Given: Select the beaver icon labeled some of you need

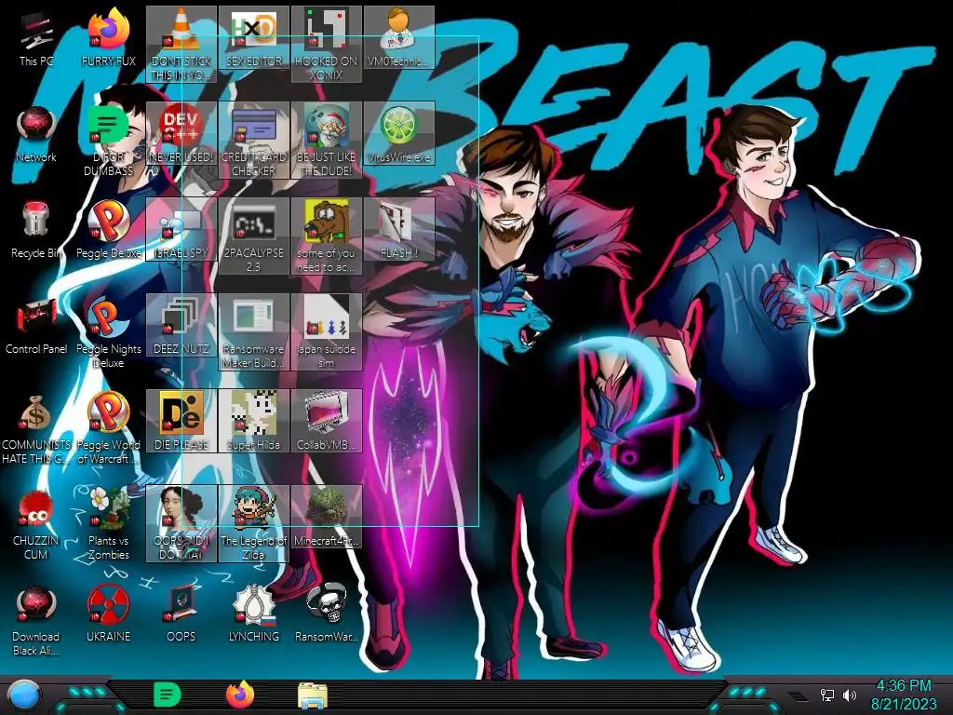Looking at the screenshot, I should 327,234.
